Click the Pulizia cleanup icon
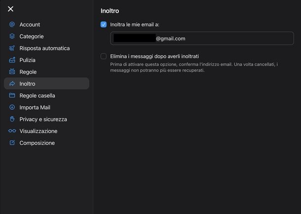 tap(12, 60)
